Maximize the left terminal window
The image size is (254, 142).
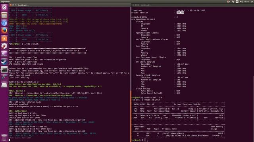coord(16,5)
